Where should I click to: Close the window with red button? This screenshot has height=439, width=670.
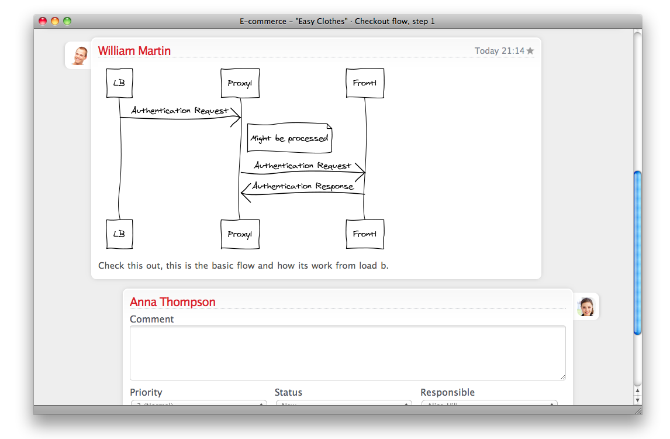pyautogui.click(x=43, y=22)
